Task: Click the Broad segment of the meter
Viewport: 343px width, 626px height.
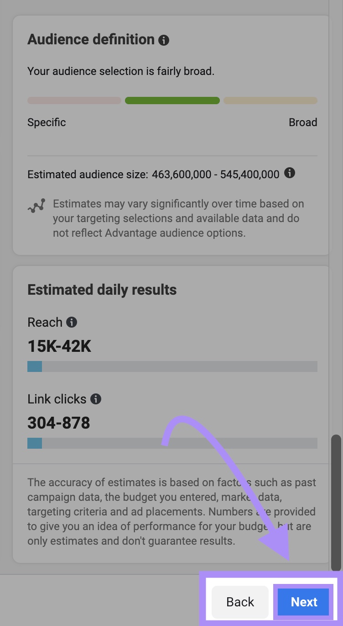Action: [270, 100]
